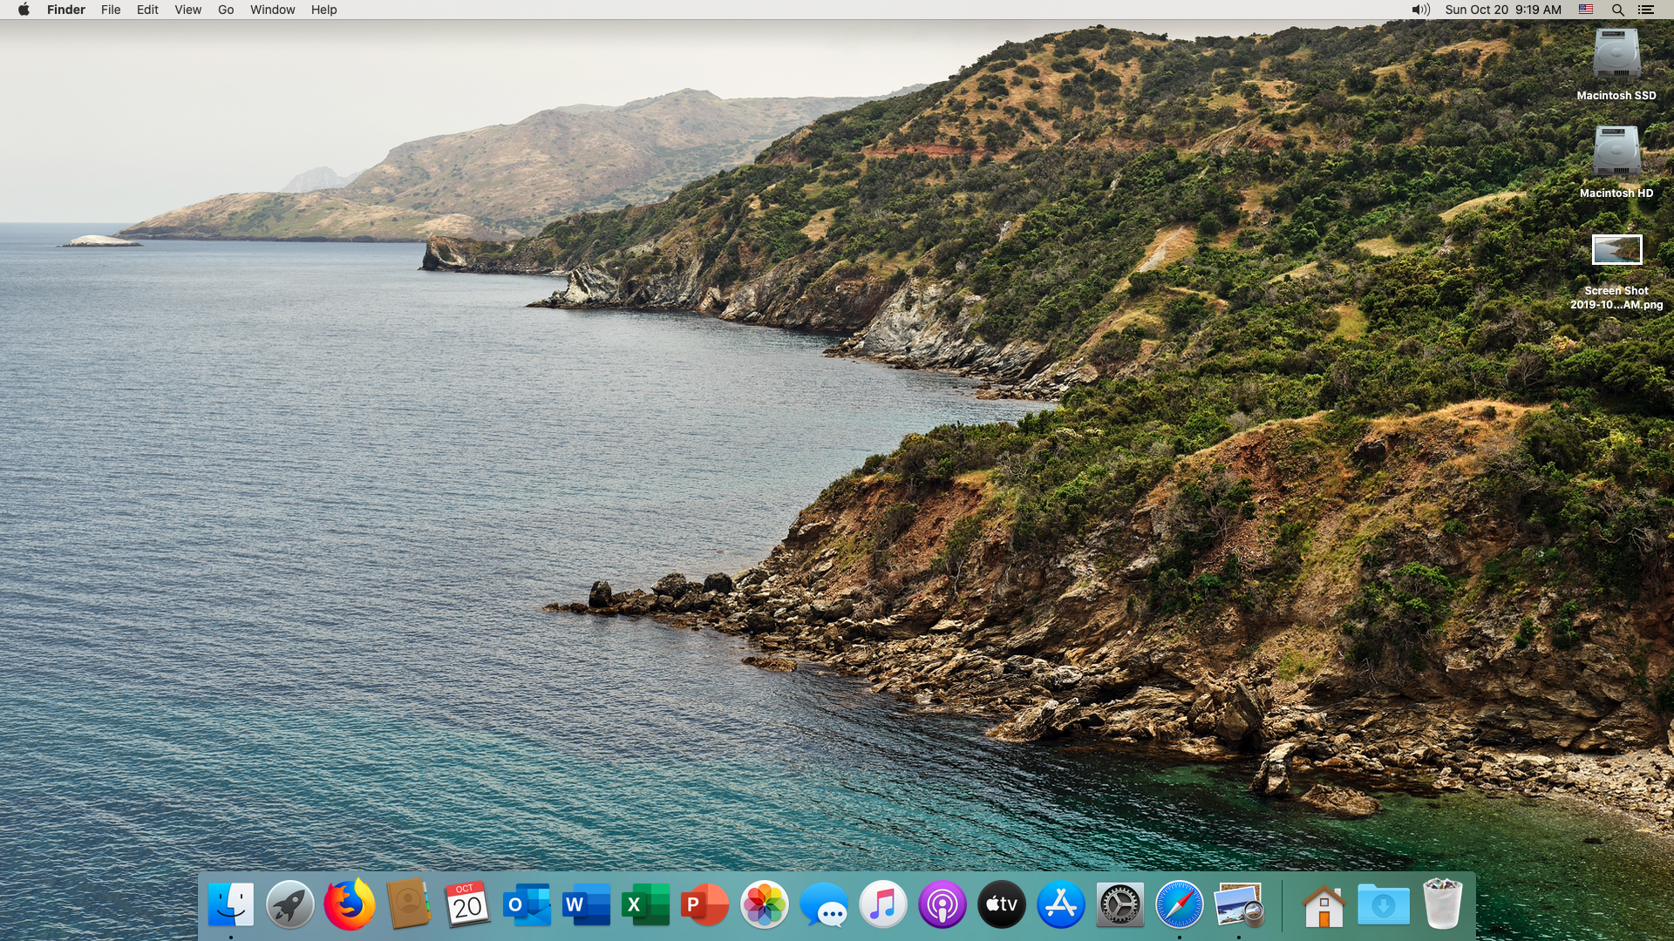The height and width of the screenshot is (941, 1674).
Task: Open Spotlight search
Action: pyautogui.click(x=1618, y=10)
